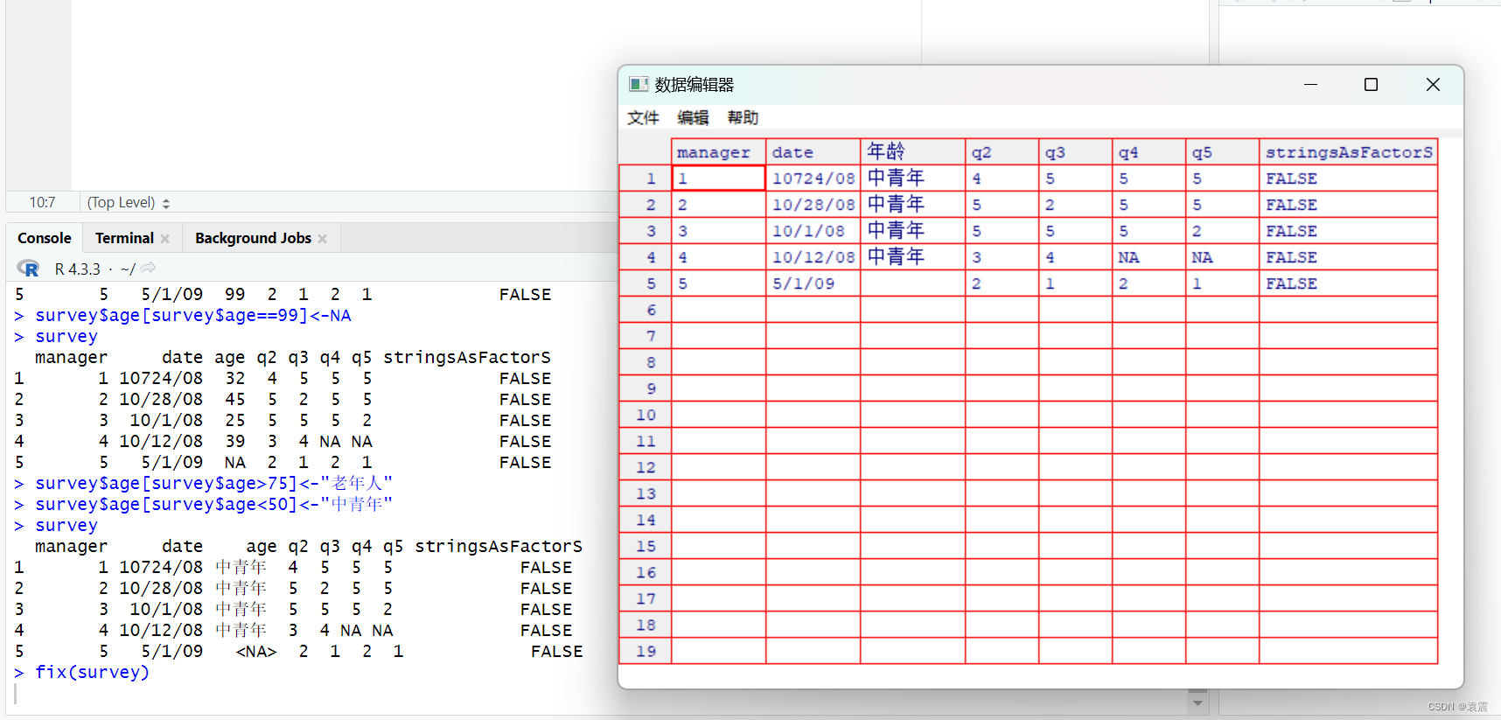
Task: Open the (Top Level) scope dropdown
Action: tap(129, 202)
